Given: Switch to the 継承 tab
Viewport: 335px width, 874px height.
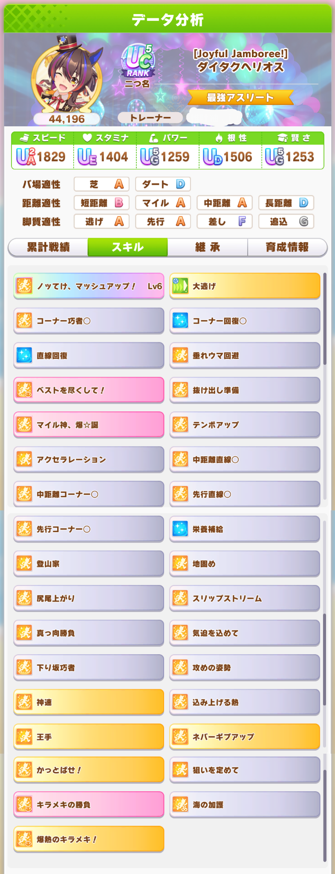Looking at the screenshot, I should point(208,247).
